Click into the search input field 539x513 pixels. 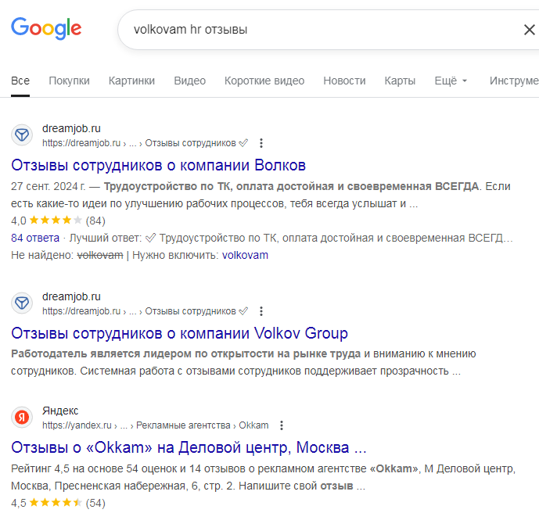coord(313,30)
